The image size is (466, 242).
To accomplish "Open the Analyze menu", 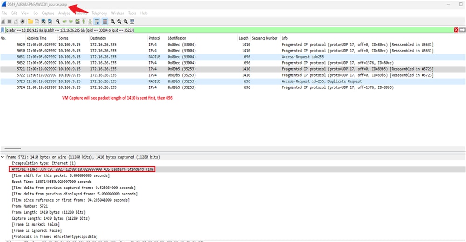I will click(64, 13).
